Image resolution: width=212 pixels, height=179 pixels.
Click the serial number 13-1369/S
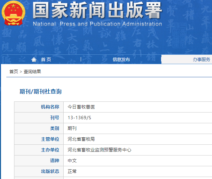click(79, 118)
